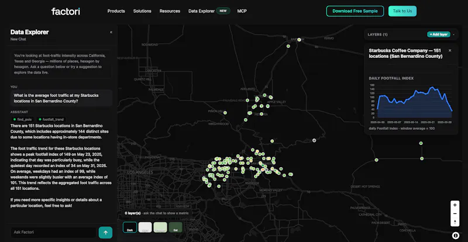Click the intro hint text box

pos(61,64)
